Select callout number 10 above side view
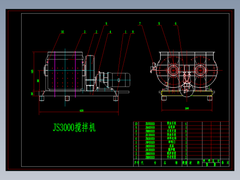Image resolution: width=240 pixels, height=180 pixels. coord(62,32)
